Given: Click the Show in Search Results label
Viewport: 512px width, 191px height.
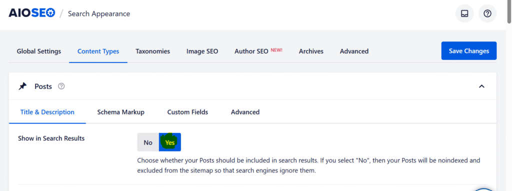Looking at the screenshot, I should [x=51, y=138].
